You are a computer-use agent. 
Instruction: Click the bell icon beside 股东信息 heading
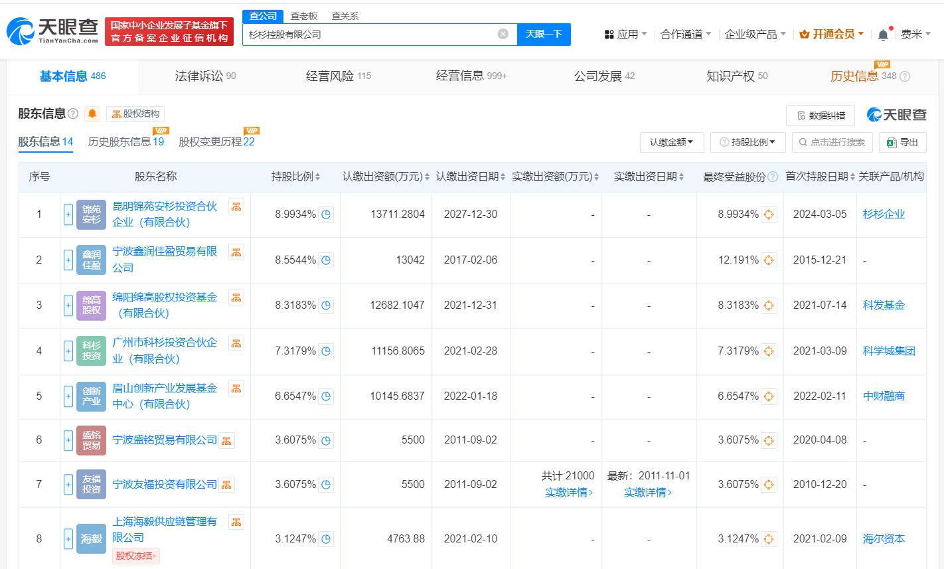point(92,114)
